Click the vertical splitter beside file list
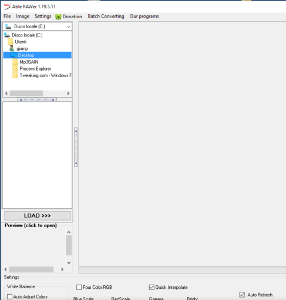Viewport: 286px width, 300px height. [76, 147]
